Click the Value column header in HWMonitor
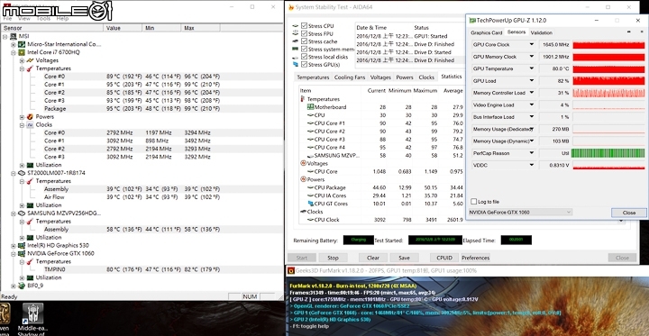Screen dimensions: 649x336 tap(123, 28)
